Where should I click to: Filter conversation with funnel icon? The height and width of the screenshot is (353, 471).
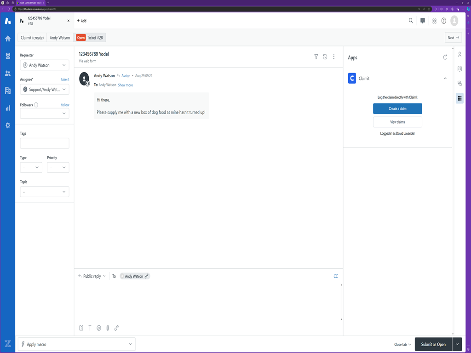(316, 57)
